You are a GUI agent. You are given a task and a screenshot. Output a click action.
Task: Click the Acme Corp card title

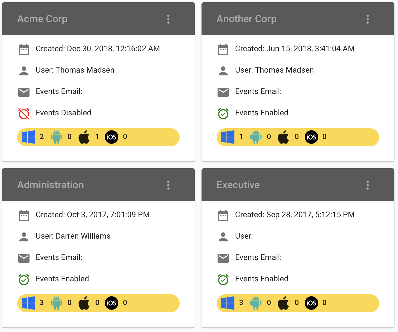click(42, 19)
